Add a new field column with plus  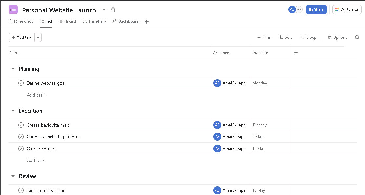(x=296, y=53)
